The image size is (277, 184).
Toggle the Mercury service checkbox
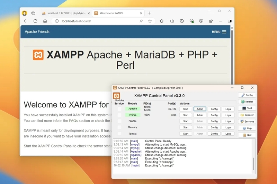pyautogui.click(x=119, y=127)
